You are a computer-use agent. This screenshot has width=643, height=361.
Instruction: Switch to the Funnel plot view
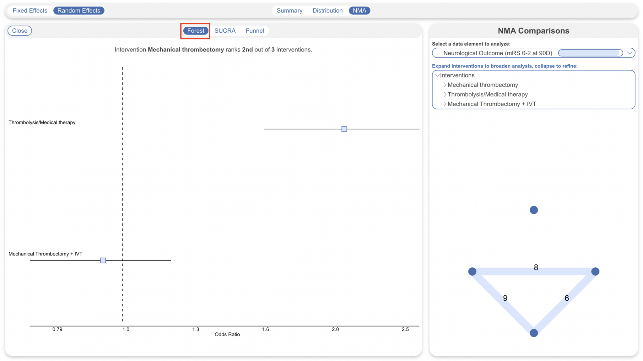point(255,30)
